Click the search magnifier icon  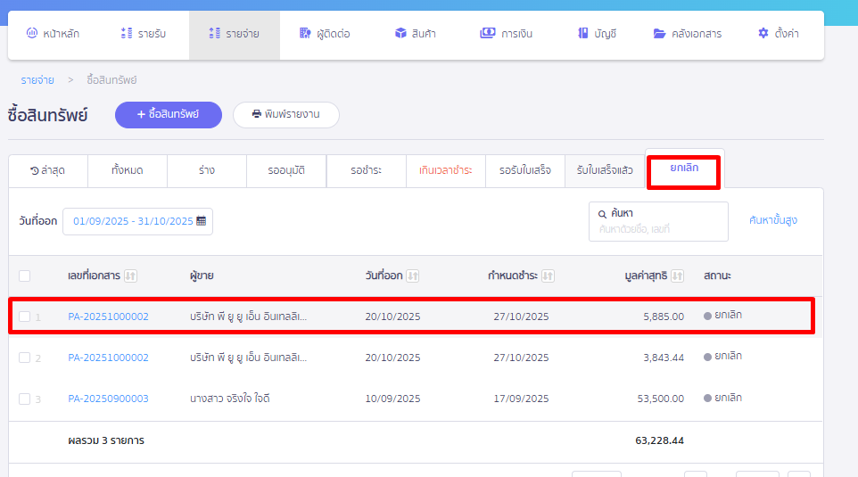click(x=602, y=214)
